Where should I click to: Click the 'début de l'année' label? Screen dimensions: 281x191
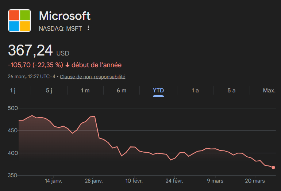[96, 65]
